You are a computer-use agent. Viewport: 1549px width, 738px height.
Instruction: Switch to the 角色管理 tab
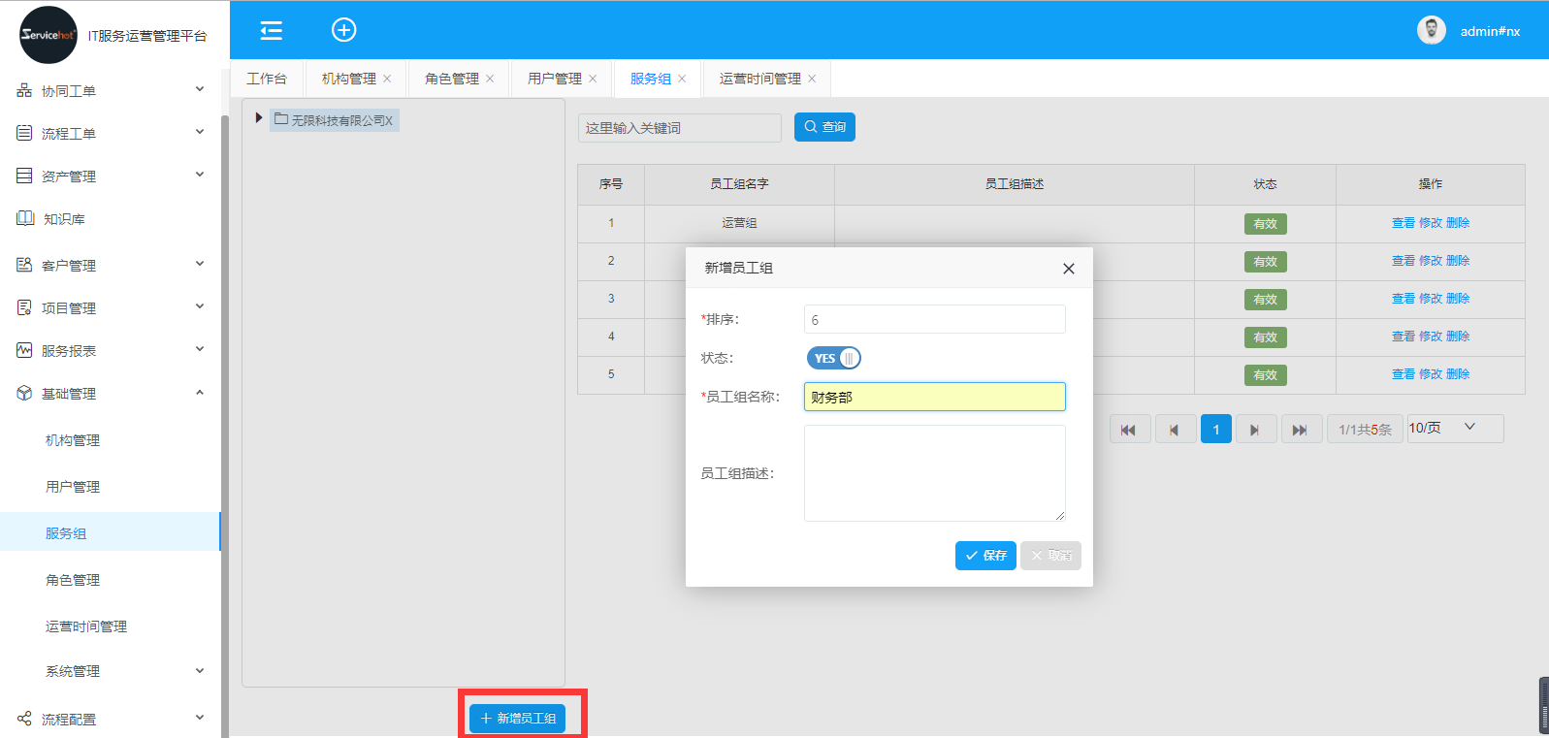coord(451,79)
